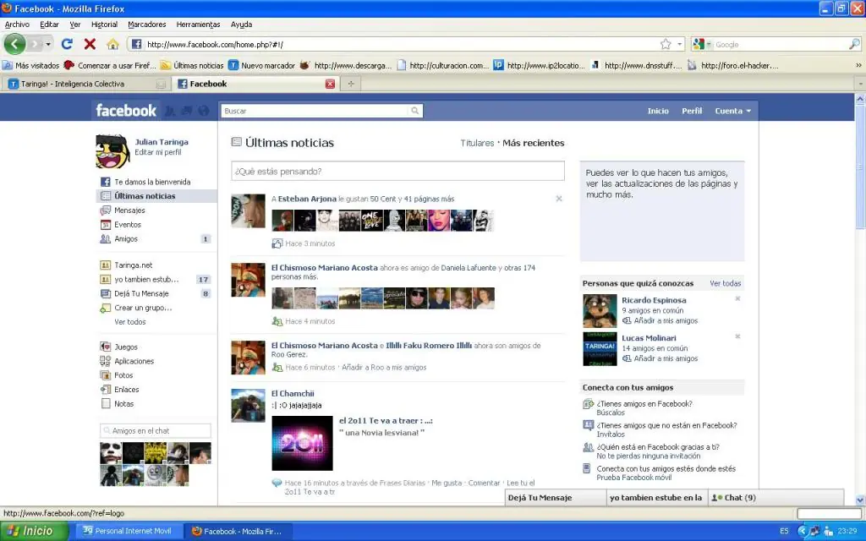Open Amigos in the left sidebar
The image size is (866, 541).
125,239
